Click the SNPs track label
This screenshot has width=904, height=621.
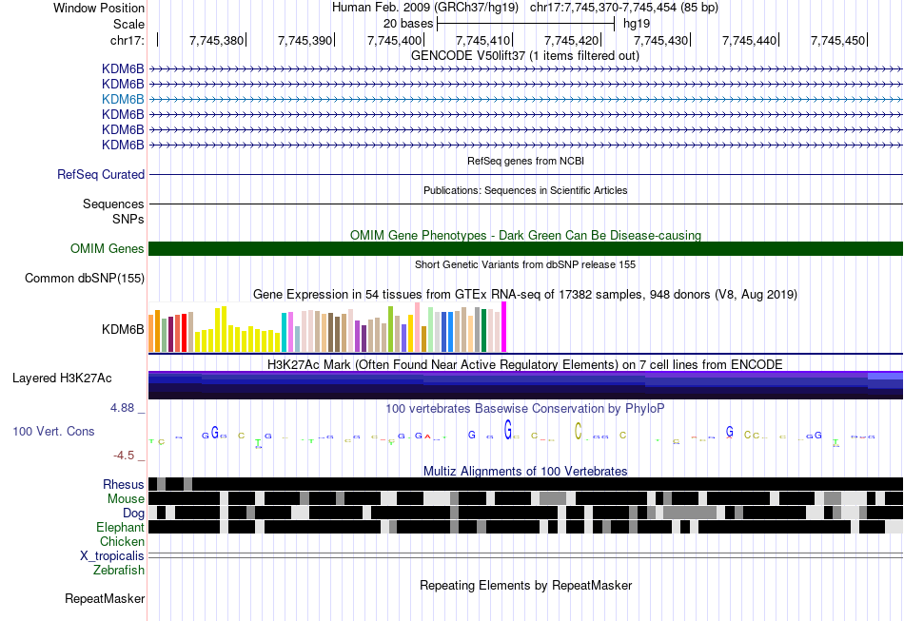tap(128, 219)
